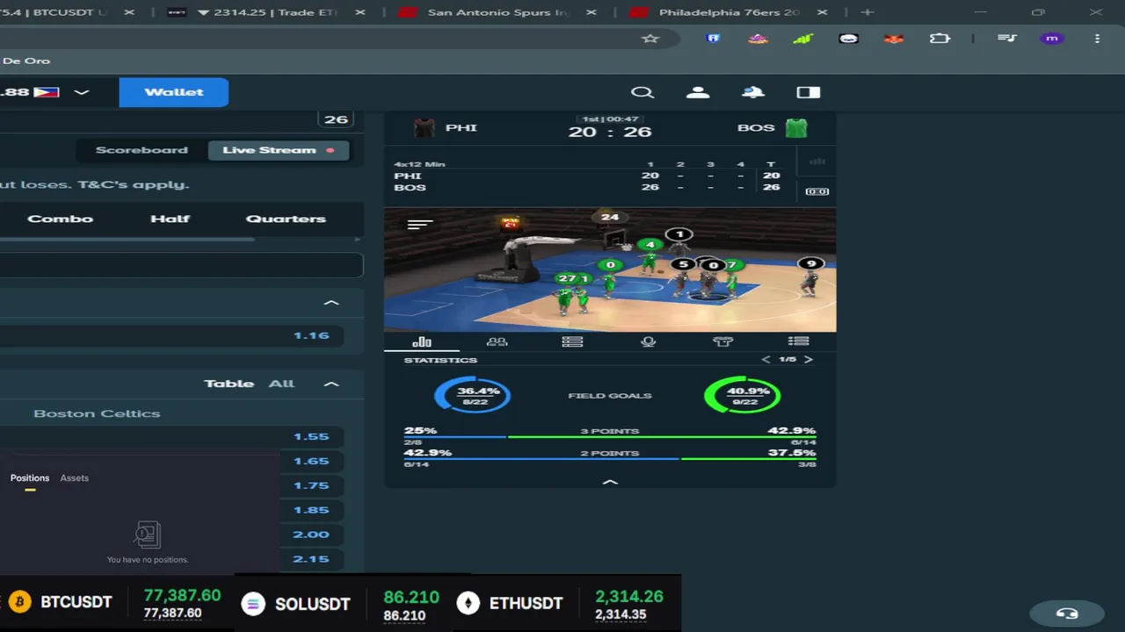Viewport: 1125px width, 632px height.
Task: Click the PHI black jersey icon
Action: [425, 128]
